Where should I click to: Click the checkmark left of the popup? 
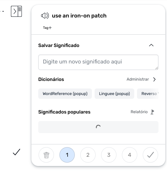tap(16, 152)
